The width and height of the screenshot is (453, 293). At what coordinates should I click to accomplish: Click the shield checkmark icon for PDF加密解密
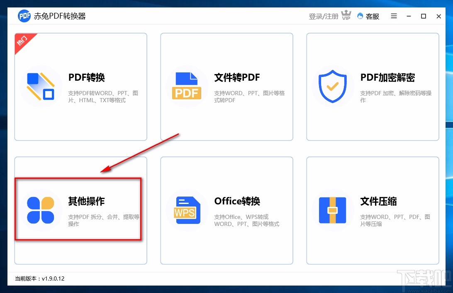pos(333,86)
